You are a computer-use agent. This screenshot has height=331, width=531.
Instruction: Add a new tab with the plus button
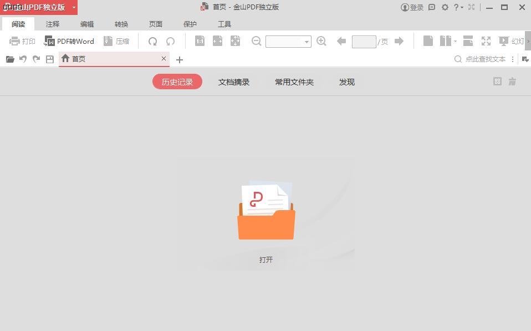coord(180,60)
